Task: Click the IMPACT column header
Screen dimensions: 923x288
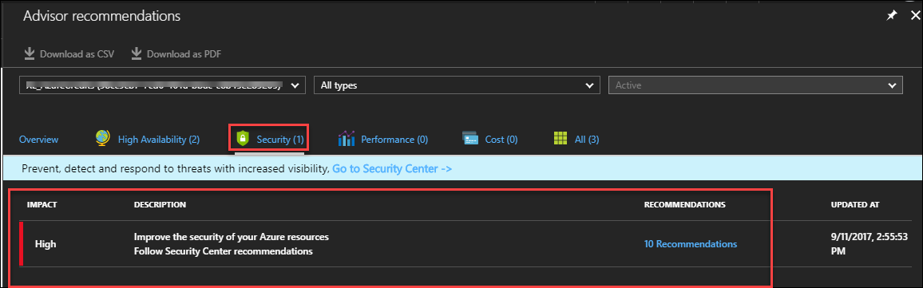Action: click(42, 204)
